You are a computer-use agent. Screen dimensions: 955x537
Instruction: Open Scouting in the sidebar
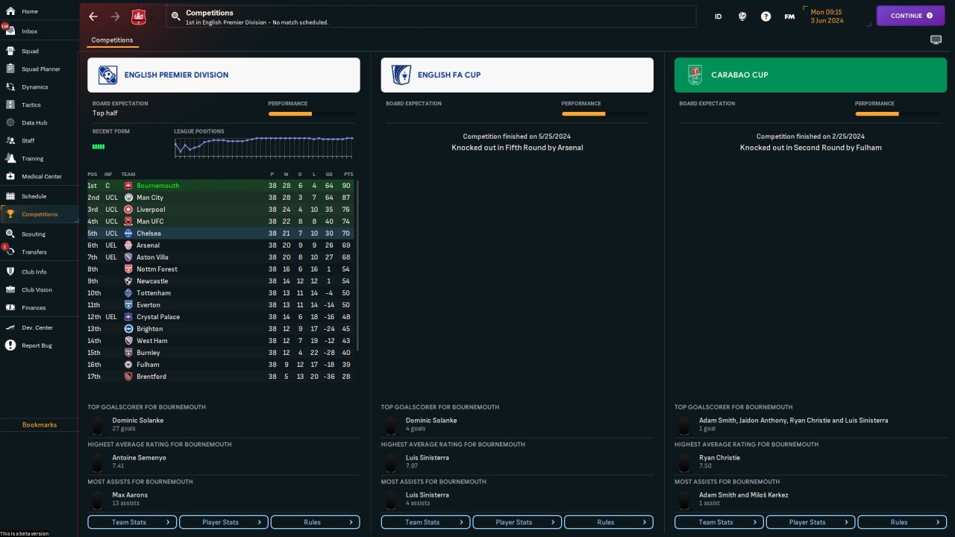(34, 234)
